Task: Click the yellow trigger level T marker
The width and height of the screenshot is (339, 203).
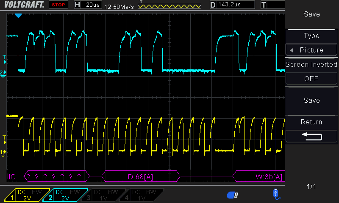Action: [4, 137]
